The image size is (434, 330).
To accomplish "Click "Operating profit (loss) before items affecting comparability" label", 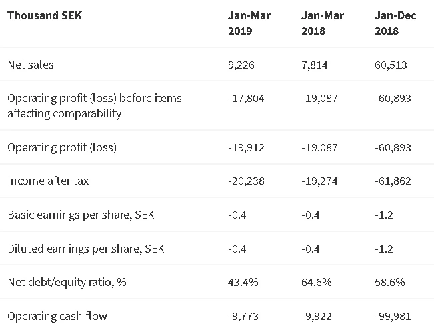I will 95,105.
